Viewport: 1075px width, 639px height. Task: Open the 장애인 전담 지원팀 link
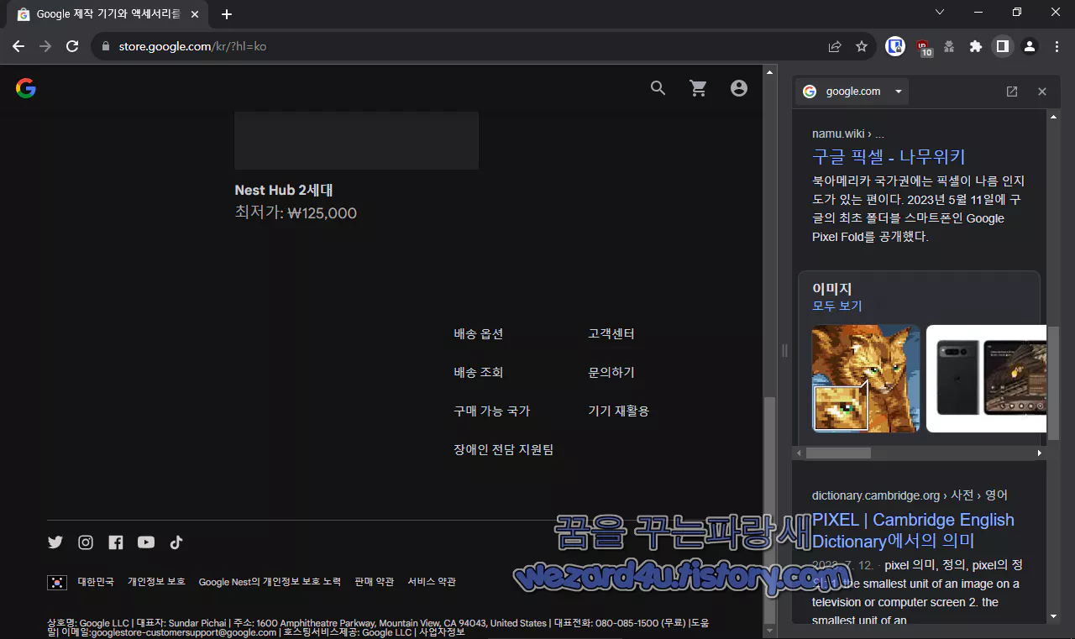pos(504,450)
